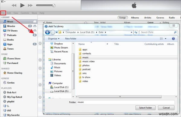Open the Edit menu
The image size is (181, 117).
(x=9, y=13)
